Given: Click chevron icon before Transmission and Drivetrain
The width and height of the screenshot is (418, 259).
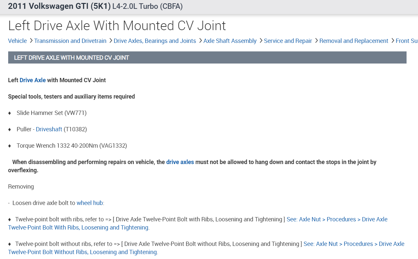Looking at the screenshot, I should point(31,41).
